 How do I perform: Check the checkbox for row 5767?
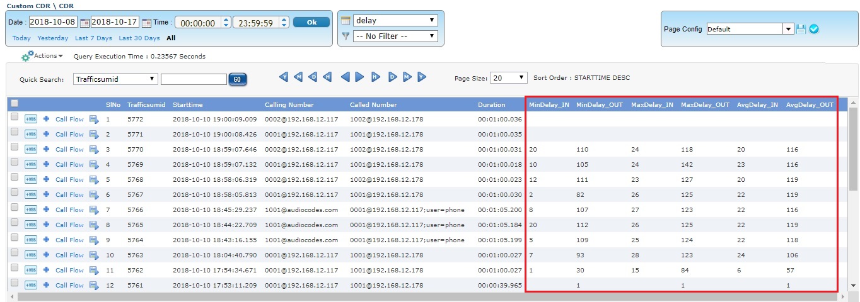click(15, 193)
